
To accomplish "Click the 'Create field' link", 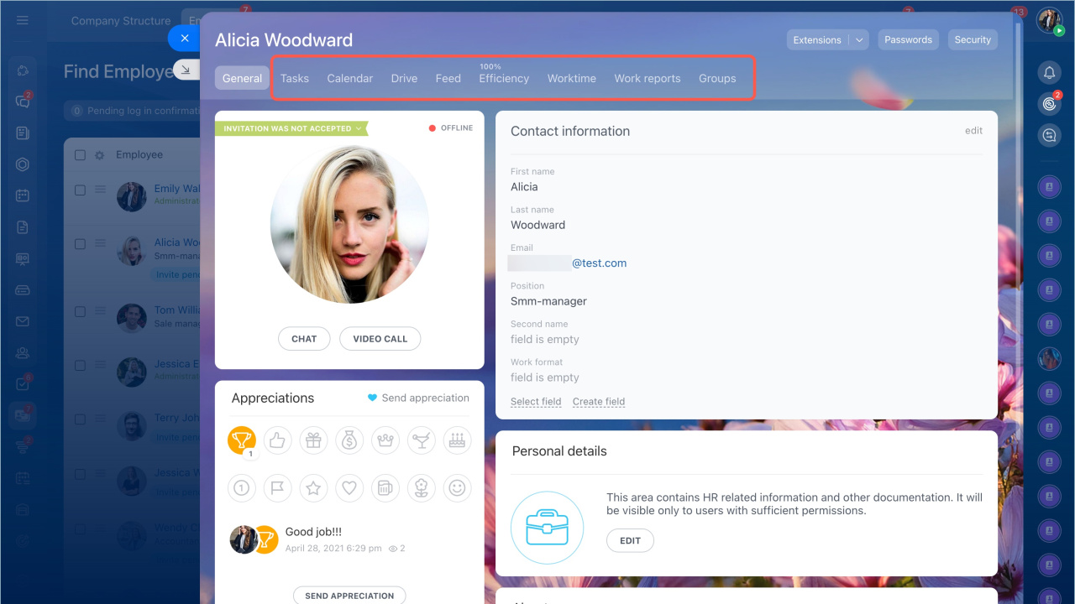I will pos(599,402).
